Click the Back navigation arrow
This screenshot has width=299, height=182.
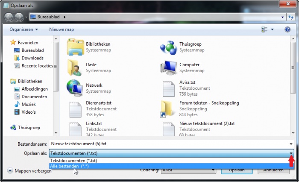[9, 17]
